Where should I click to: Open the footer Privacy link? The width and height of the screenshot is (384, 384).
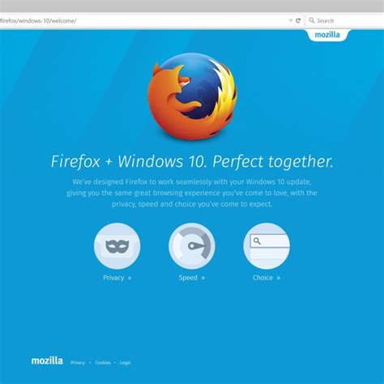[78, 363]
